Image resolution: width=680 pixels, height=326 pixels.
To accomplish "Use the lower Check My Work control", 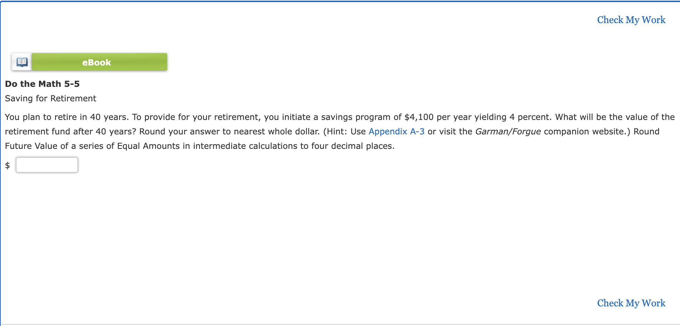I will tap(631, 303).
